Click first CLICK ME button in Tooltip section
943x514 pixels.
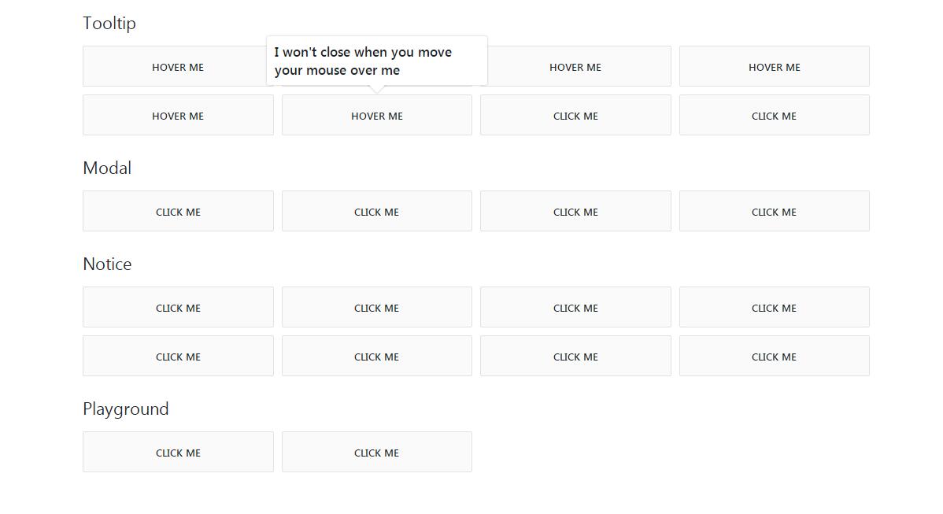[575, 116]
